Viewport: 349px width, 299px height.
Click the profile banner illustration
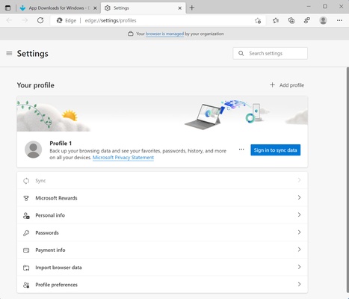tap(162, 114)
